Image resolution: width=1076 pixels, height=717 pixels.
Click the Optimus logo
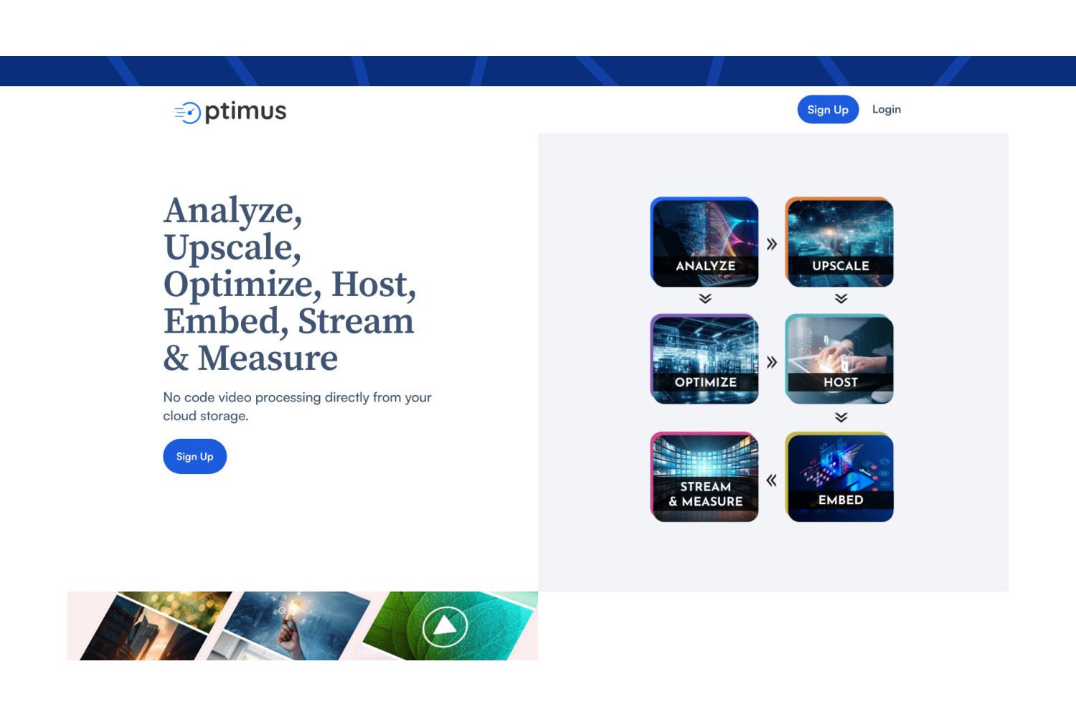230,112
